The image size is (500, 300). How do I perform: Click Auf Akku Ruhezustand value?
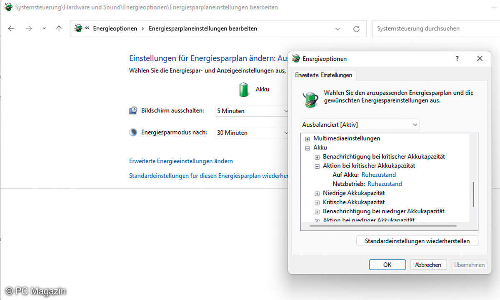point(379,175)
